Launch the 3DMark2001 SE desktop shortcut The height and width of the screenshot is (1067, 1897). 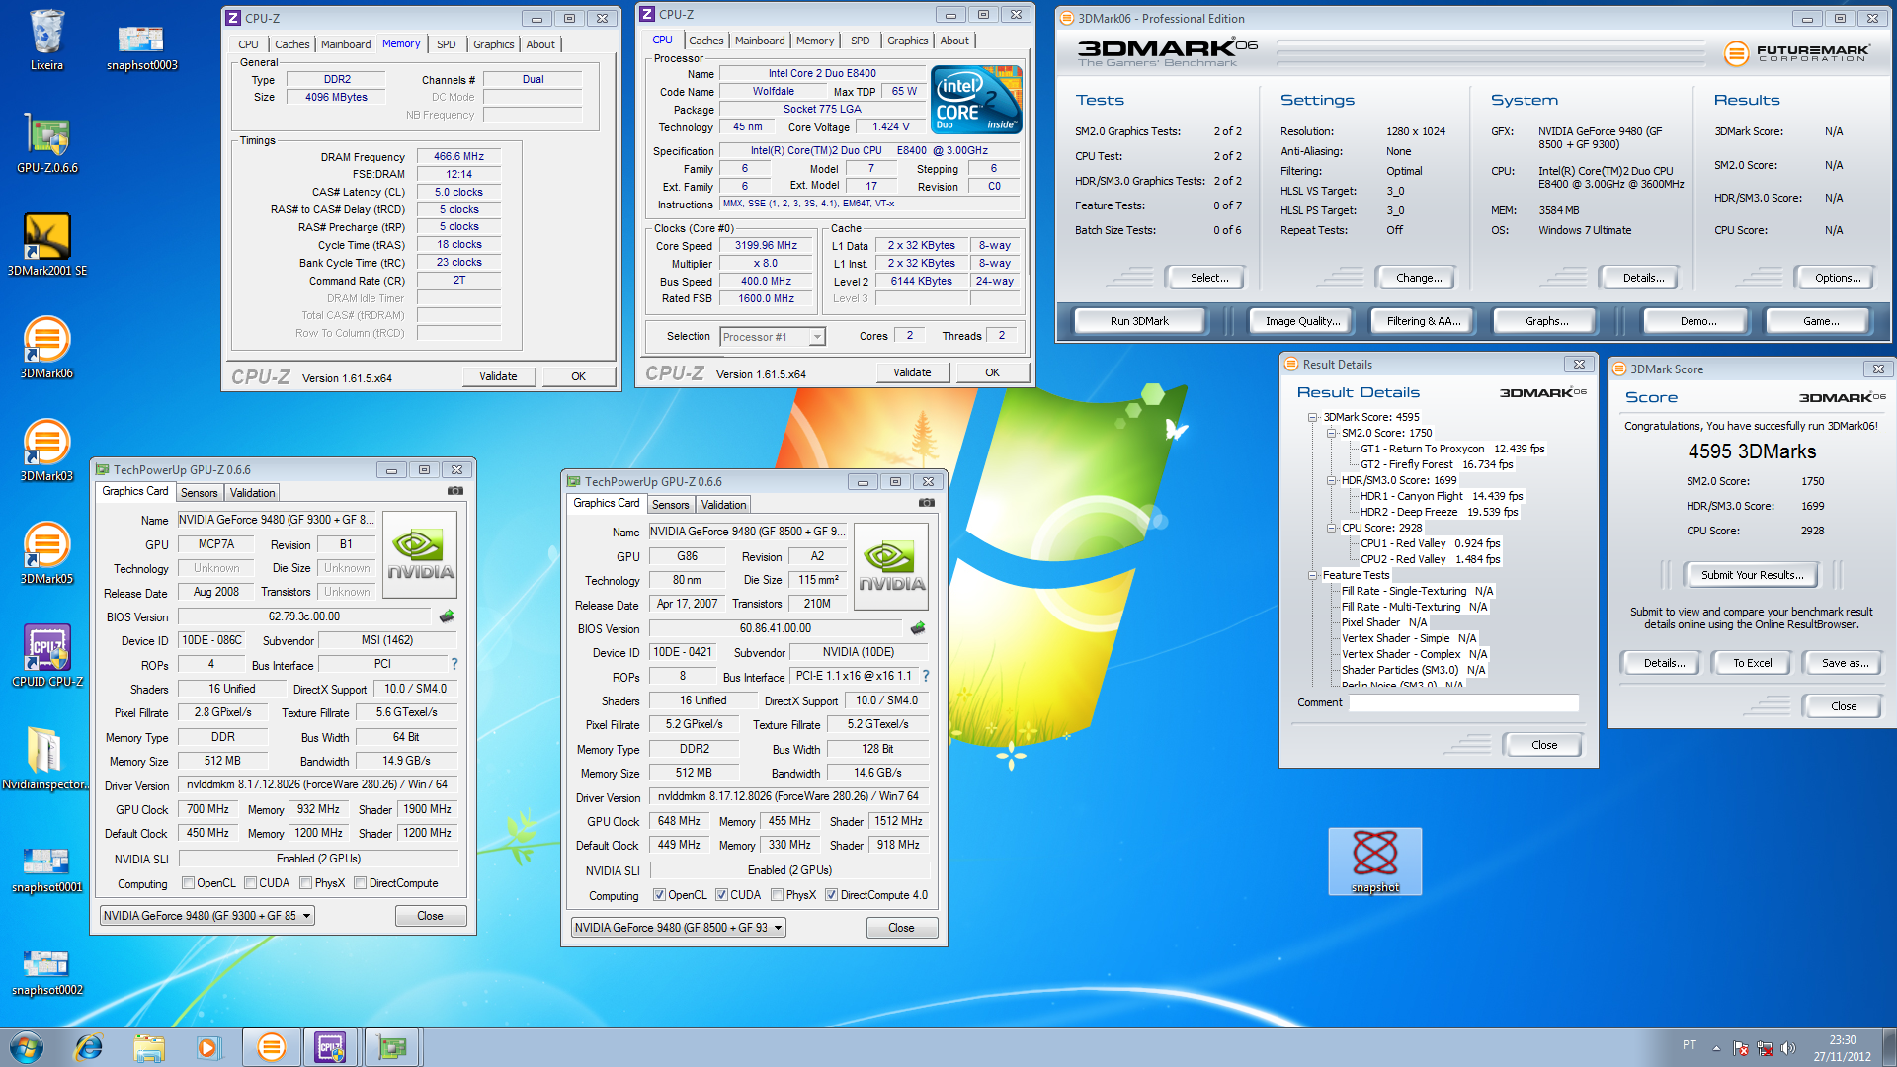tap(46, 245)
